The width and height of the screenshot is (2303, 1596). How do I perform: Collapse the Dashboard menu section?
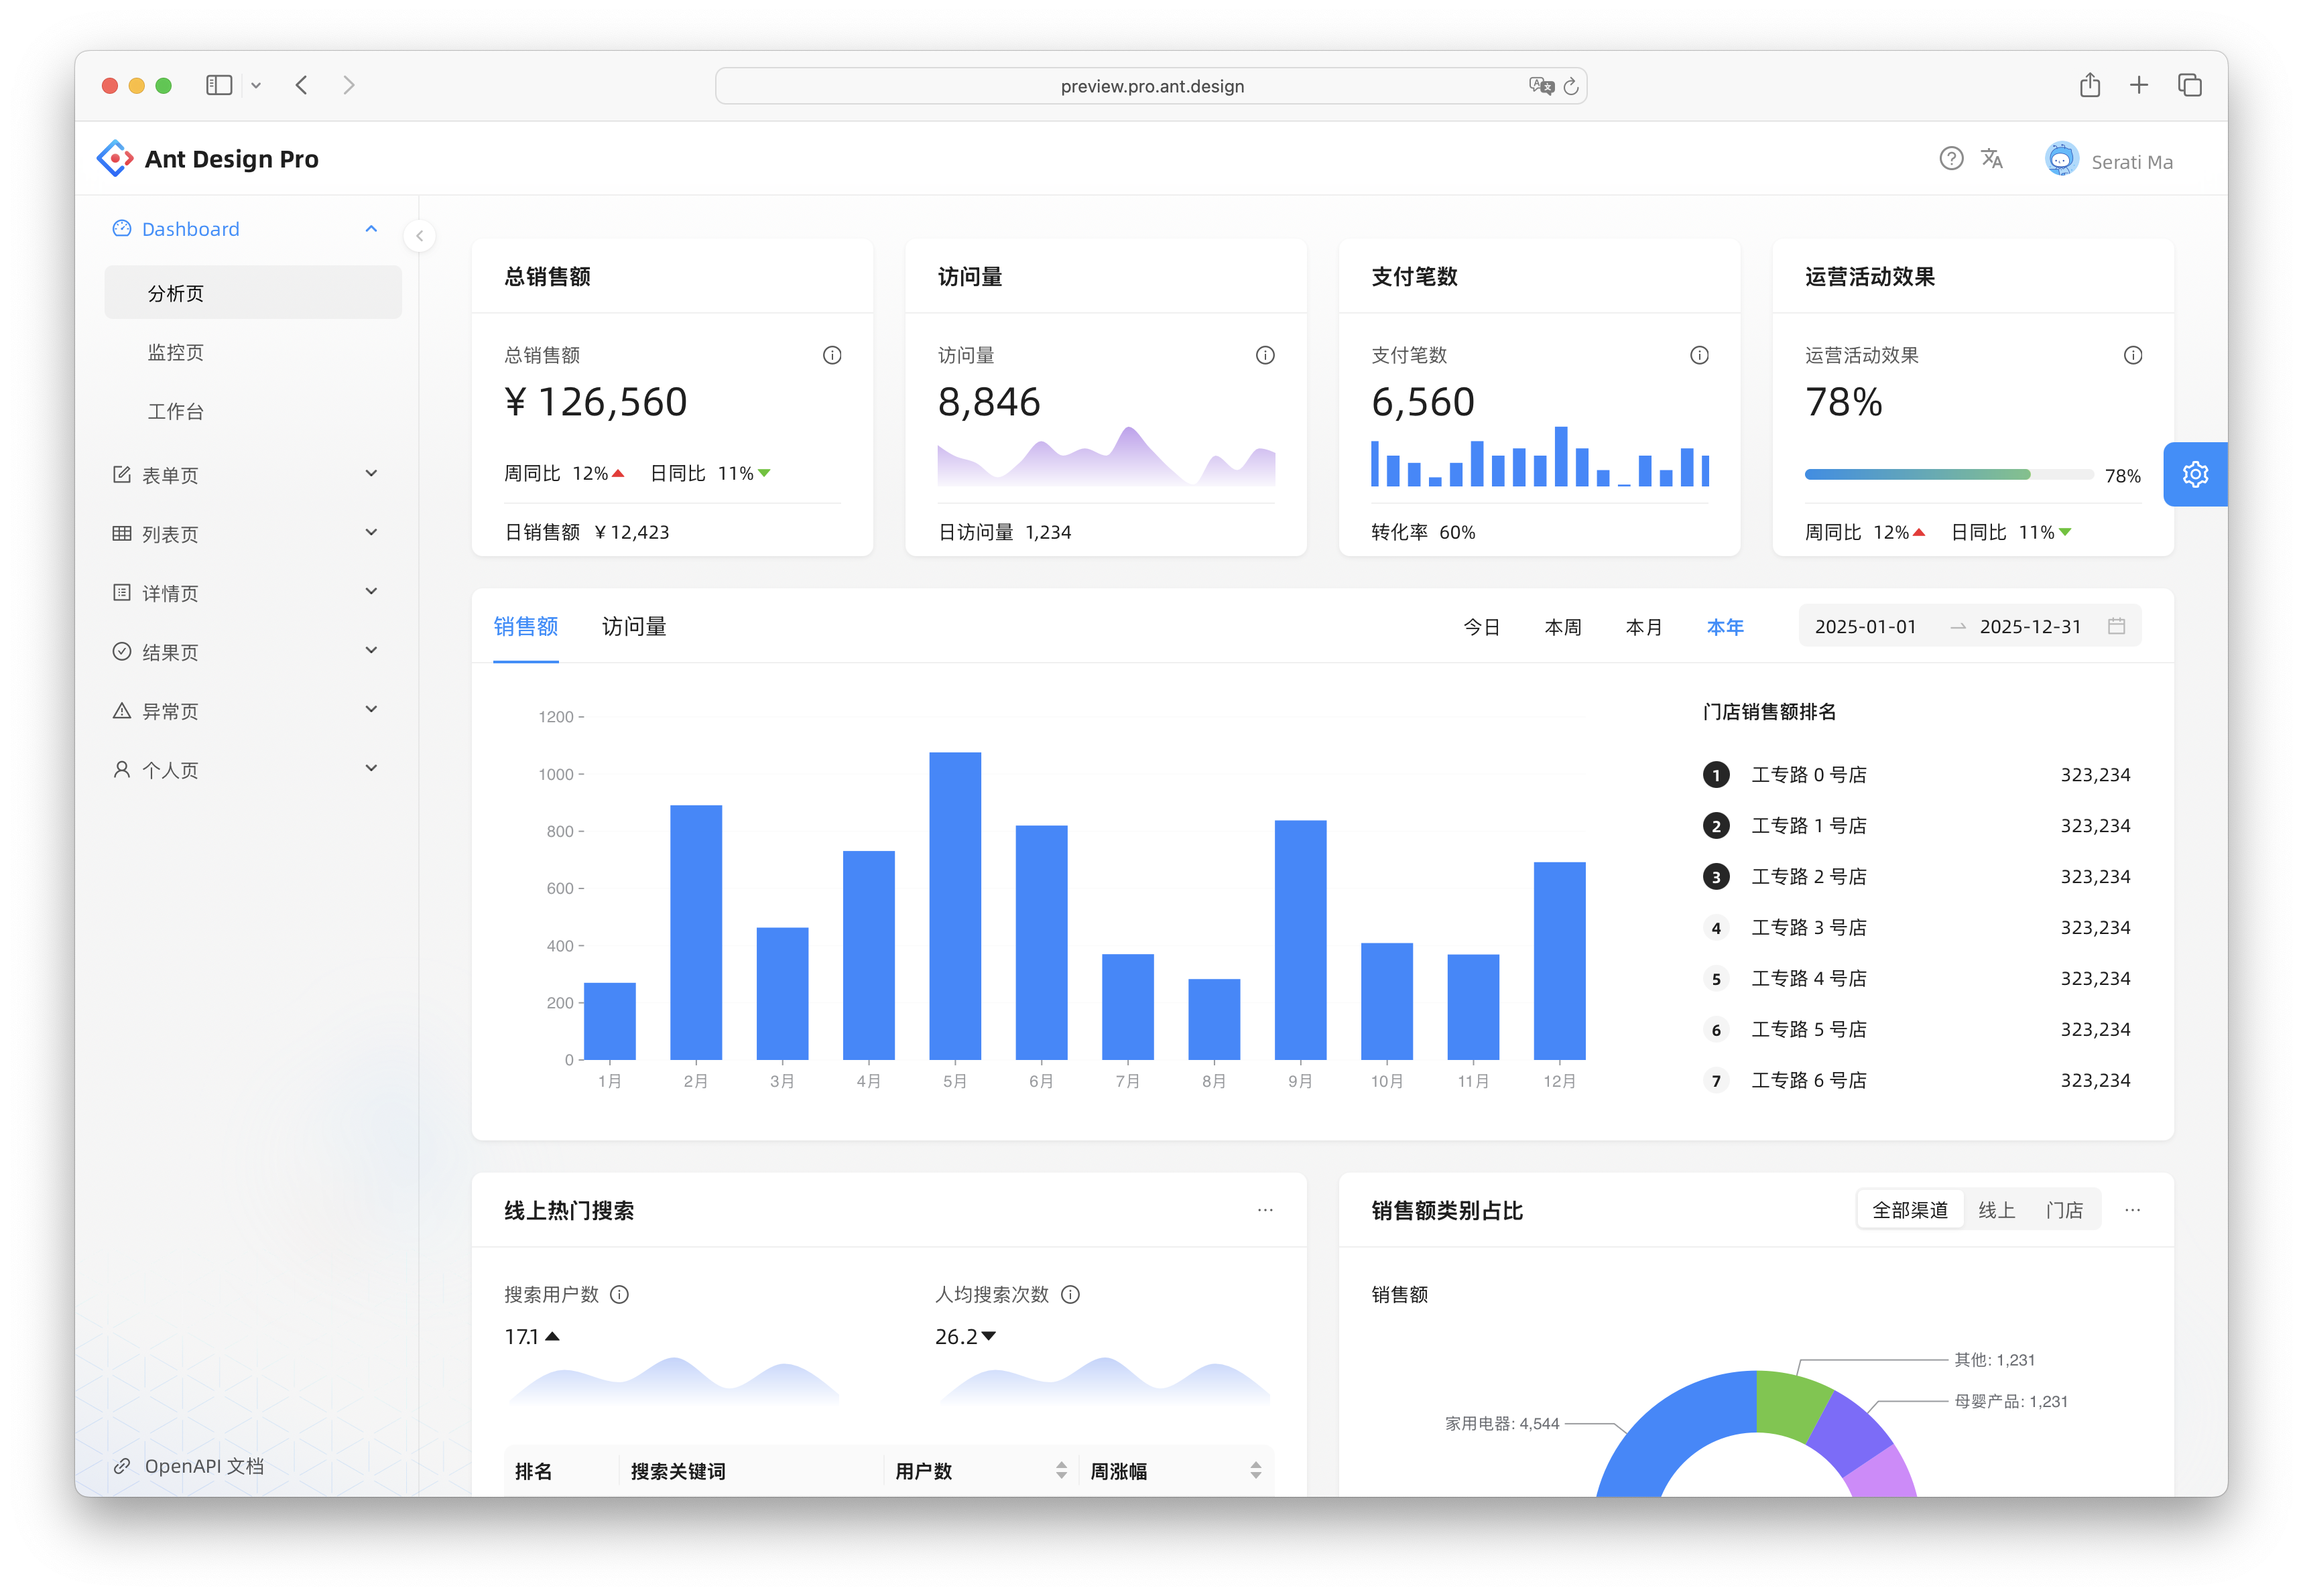tap(371, 228)
